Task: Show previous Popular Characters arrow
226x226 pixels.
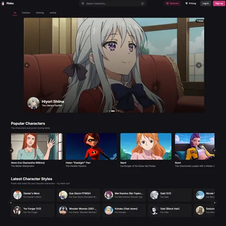Action: point(11,150)
